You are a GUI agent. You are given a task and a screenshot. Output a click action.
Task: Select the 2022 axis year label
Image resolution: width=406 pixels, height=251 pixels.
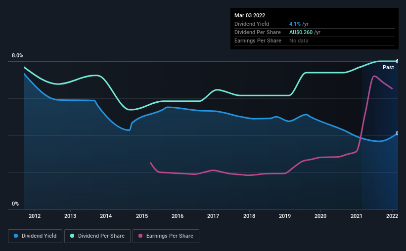(392, 216)
